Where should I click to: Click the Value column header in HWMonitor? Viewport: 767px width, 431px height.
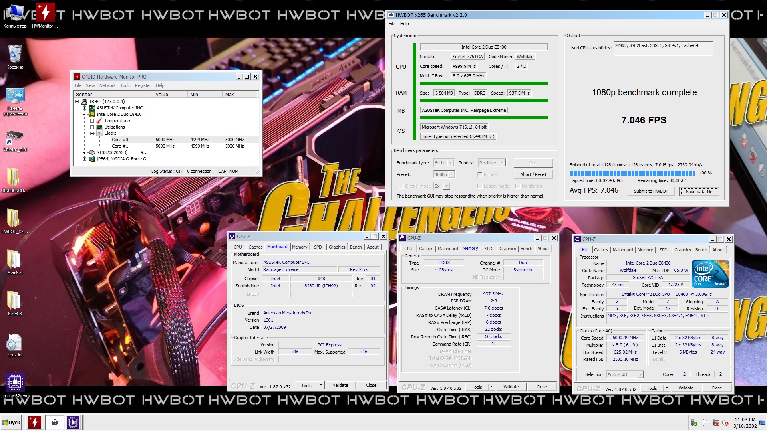coord(170,95)
